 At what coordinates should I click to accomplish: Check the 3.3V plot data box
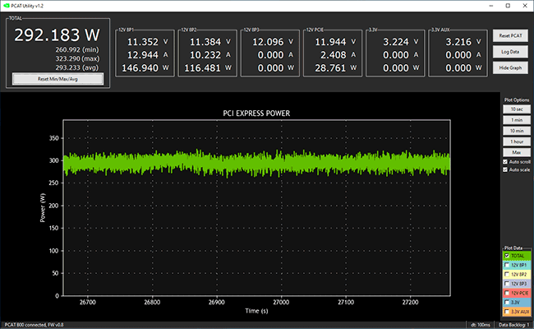[x=507, y=302]
